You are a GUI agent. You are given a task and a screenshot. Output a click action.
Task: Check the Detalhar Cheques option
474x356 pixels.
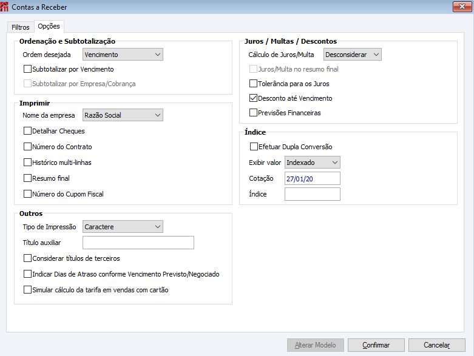27,131
